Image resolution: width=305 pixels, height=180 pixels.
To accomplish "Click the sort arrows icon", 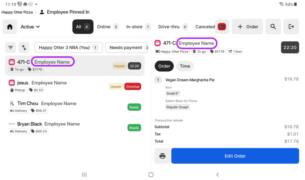I will click(x=24, y=47).
